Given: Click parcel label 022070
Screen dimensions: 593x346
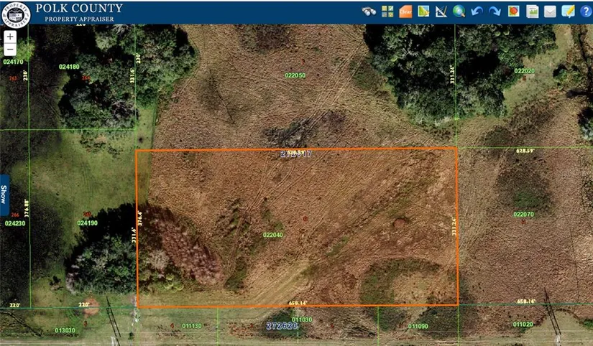Looking at the screenshot, I should pos(523,215).
